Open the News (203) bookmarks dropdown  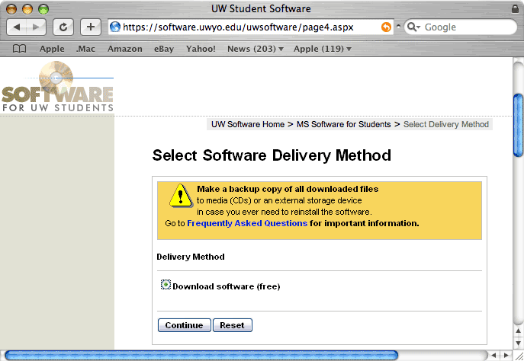coord(255,49)
